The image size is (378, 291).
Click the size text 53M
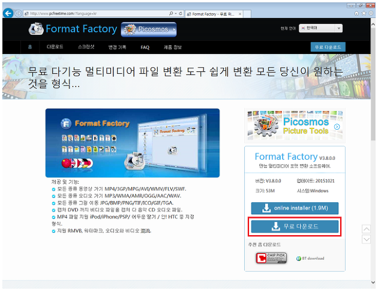click(265, 191)
